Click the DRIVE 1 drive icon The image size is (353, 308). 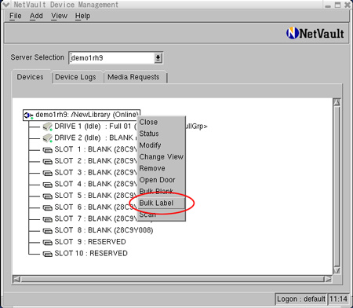click(x=48, y=126)
